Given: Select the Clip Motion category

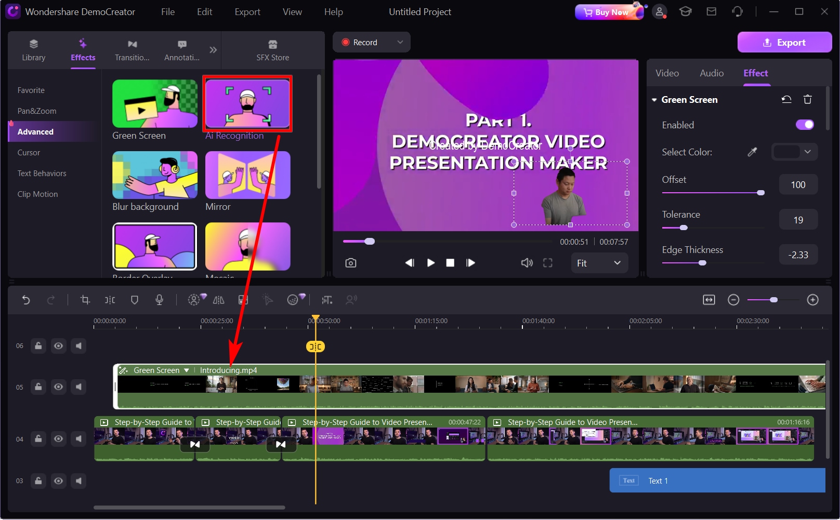Looking at the screenshot, I should (x=37, y=194).
